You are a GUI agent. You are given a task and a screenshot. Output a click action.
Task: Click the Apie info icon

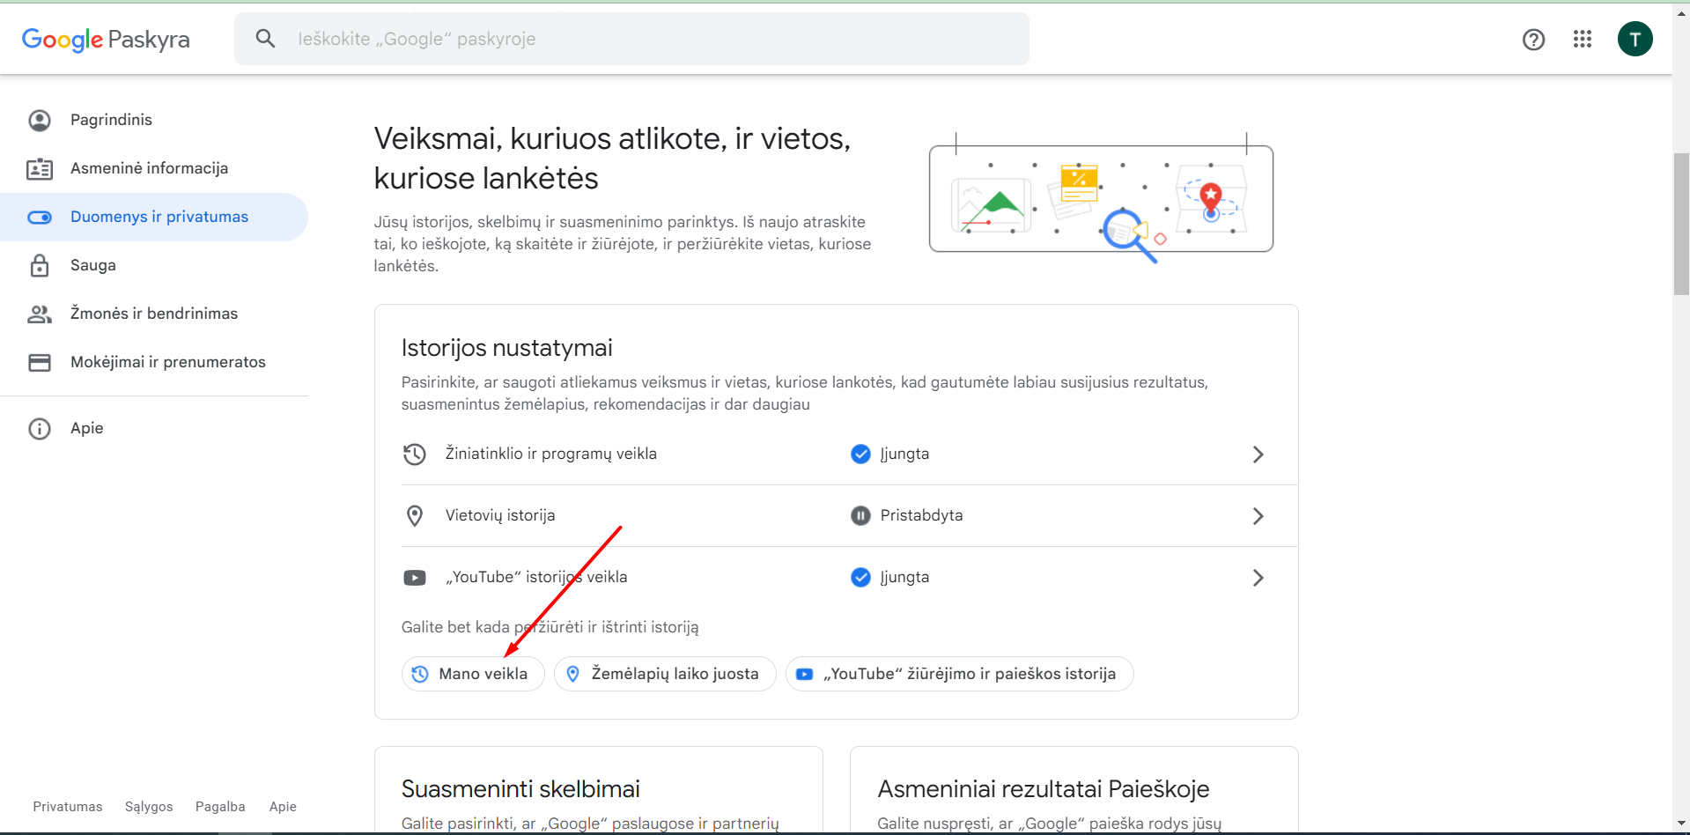(40, 428)
